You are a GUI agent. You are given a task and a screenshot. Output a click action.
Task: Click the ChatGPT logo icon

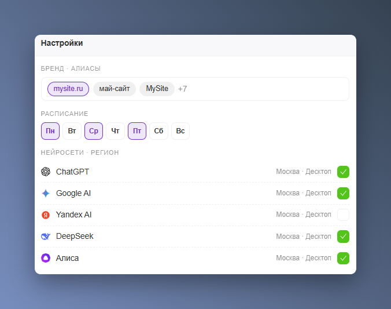(x=46, y=172)
